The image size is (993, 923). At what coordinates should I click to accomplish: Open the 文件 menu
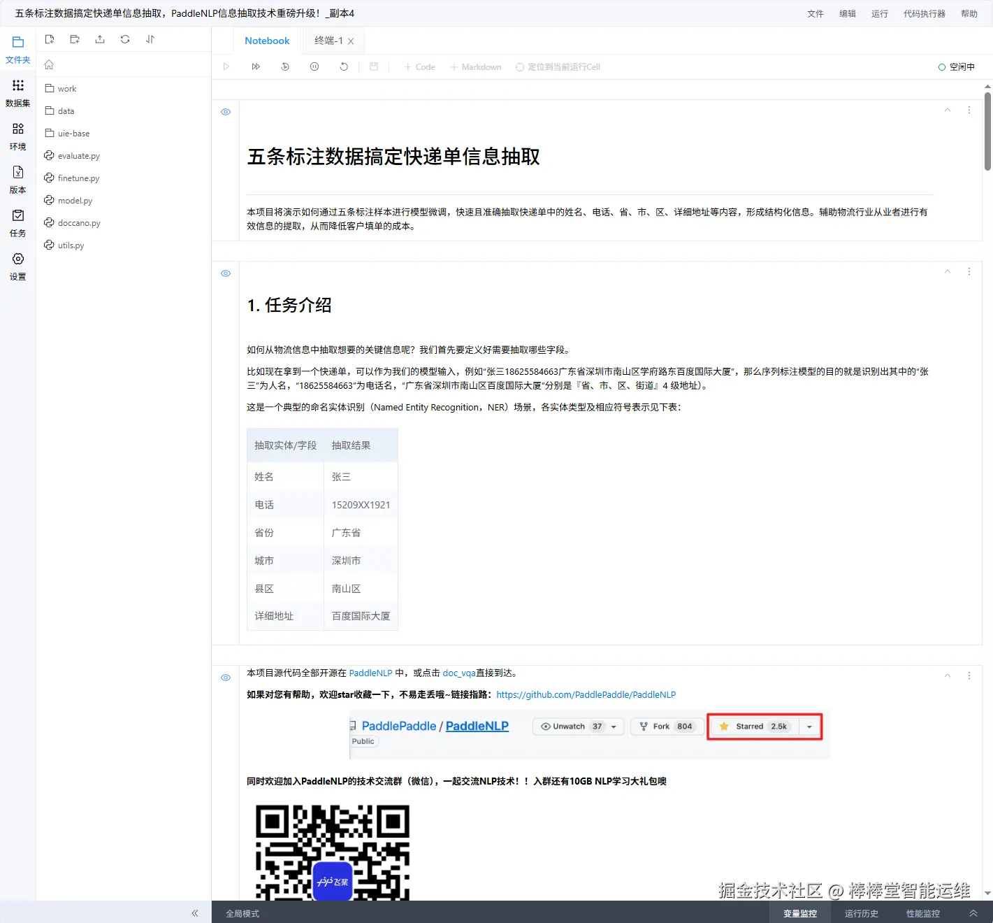(x=816, y=13)
